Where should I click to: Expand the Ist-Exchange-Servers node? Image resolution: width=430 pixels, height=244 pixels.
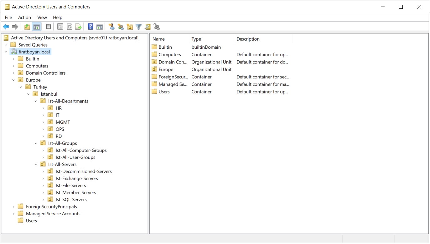(x=43, y=178)
